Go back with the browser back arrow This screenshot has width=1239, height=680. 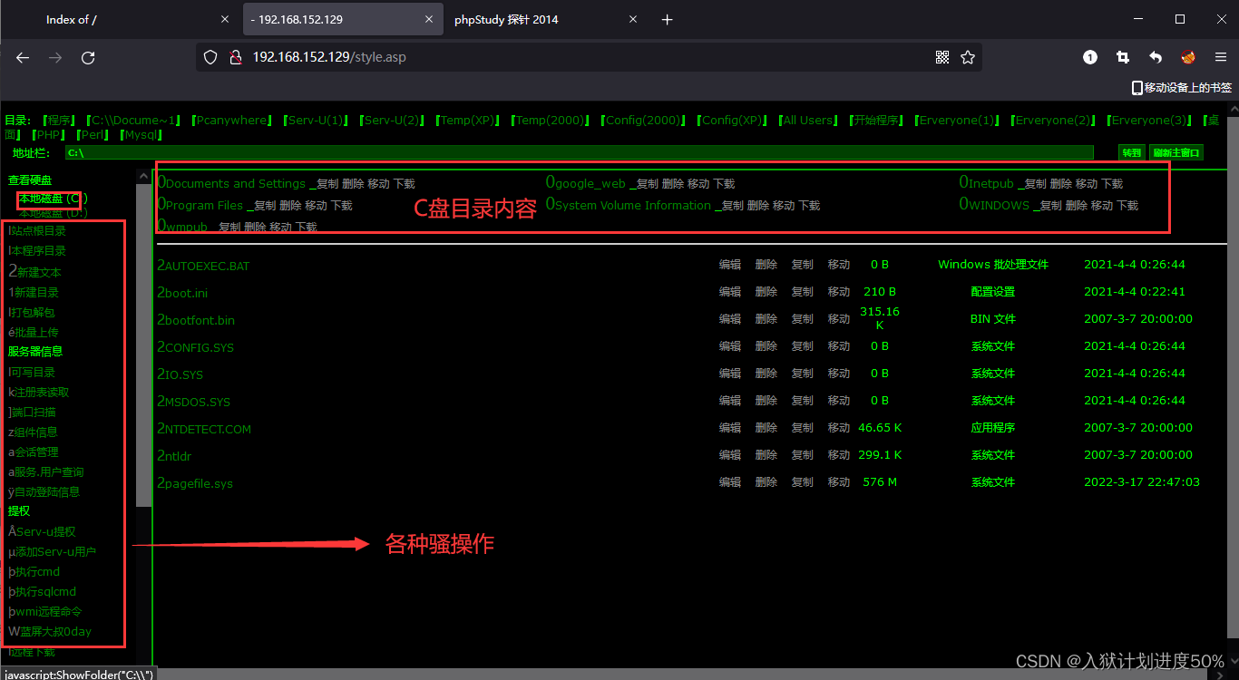click(23, 57)
